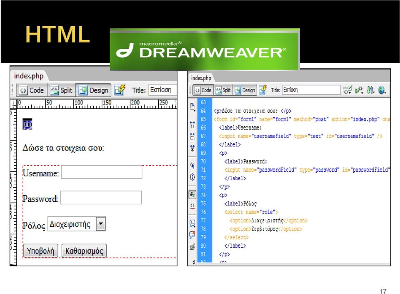Click the globe Preview in Browser icon
400x294 pixels.
pos(382,90)
